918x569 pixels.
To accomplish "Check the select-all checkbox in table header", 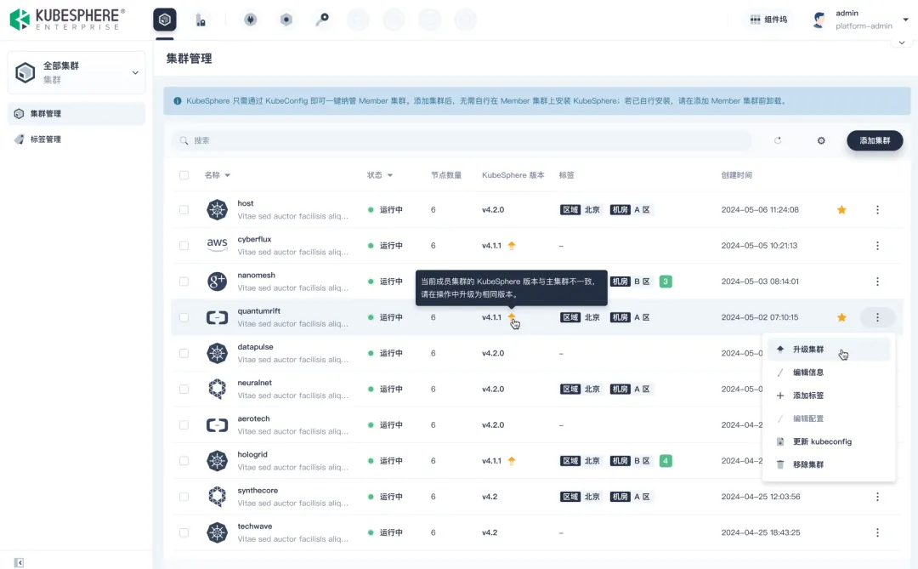I will coord(184,175).
